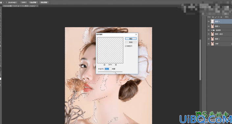The image size is (232, 124).
Task: Hide layer 图层 1
Action: click(x=209, y=39)
